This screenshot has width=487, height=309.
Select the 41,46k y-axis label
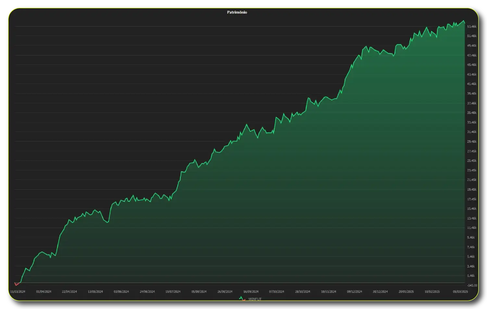[472, 84]
